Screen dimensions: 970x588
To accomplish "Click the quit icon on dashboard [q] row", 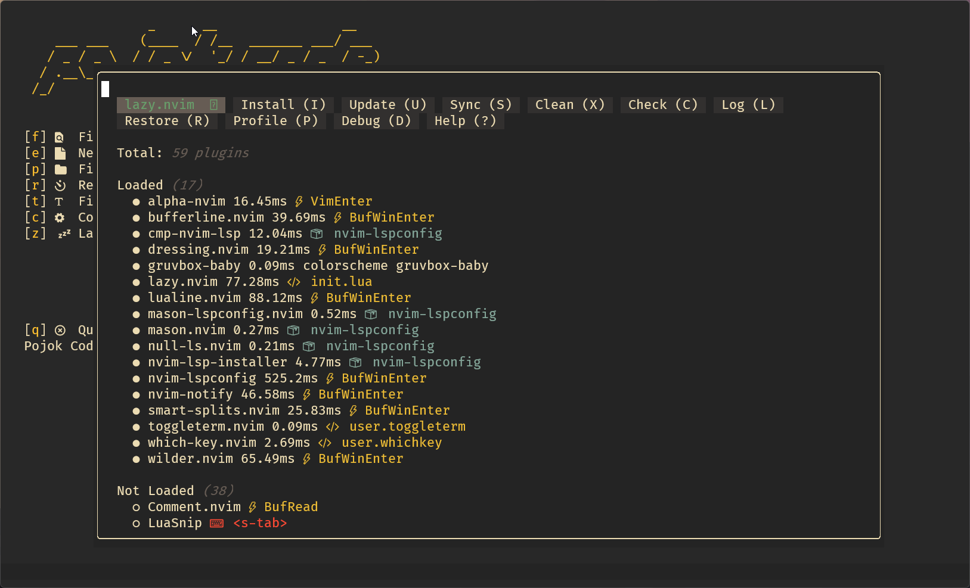I will point(60,331).
